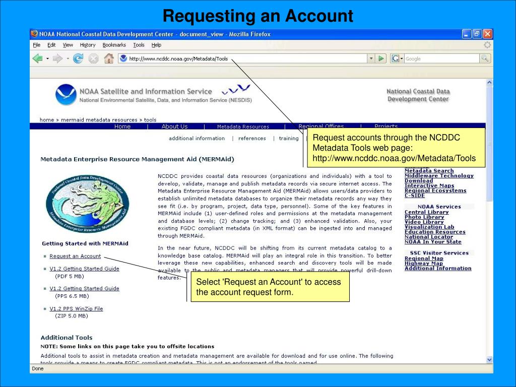Viewport: 516px width, 387px height.
Task: Click the search magnifier icon
Action: click(x=485, y=58)
